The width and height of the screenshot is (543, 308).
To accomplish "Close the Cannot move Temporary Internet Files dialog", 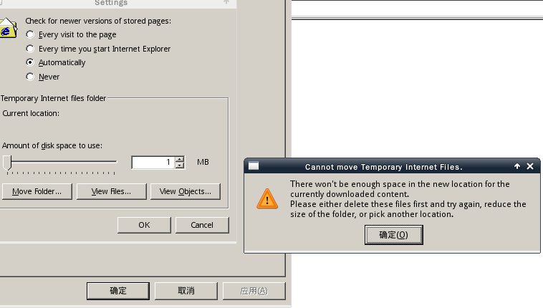I will [x=530, y=166].
